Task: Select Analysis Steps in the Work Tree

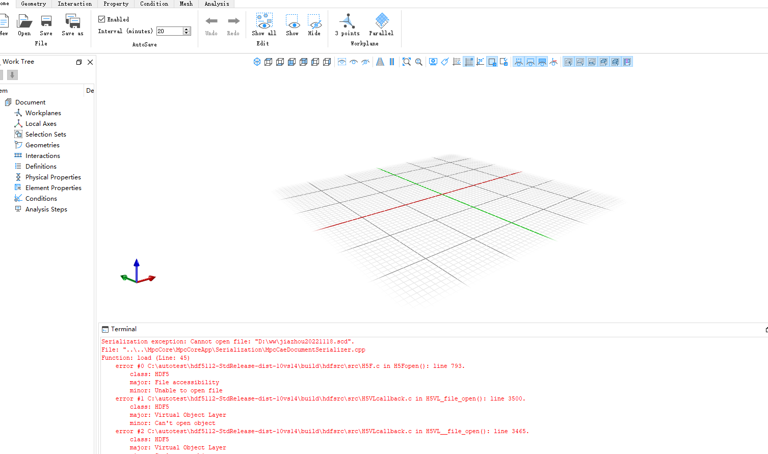Action: 46,209
